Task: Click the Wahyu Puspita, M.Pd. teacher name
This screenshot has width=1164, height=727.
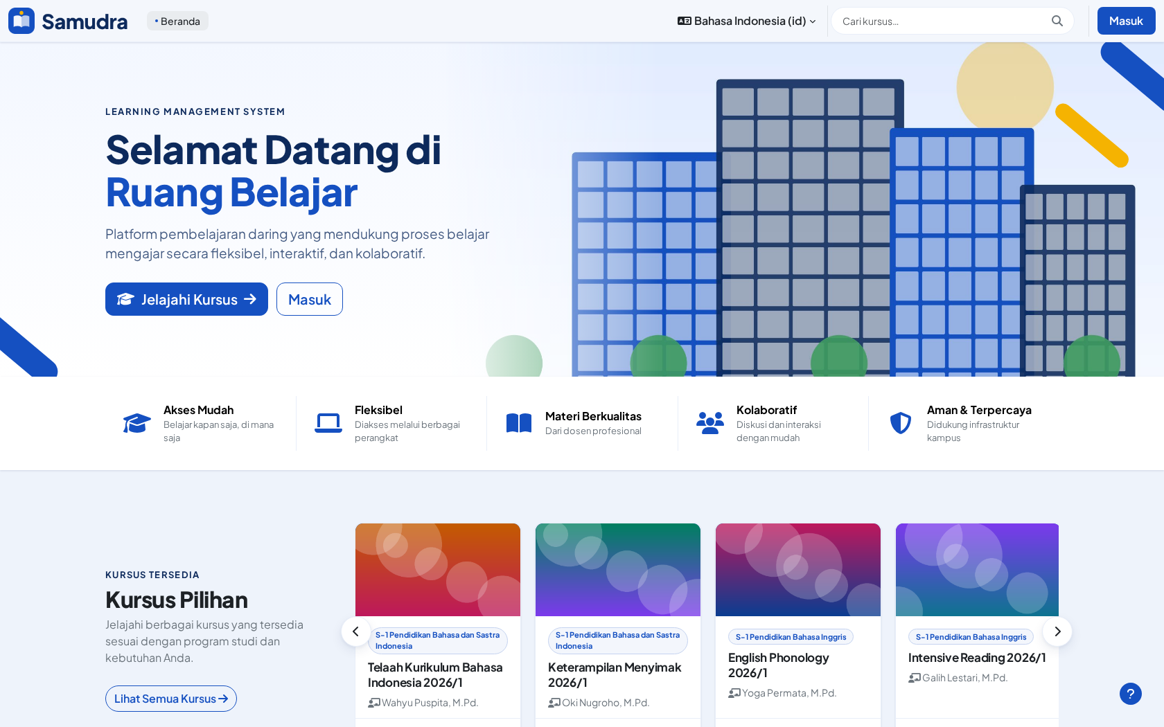Action: point(430,703)
